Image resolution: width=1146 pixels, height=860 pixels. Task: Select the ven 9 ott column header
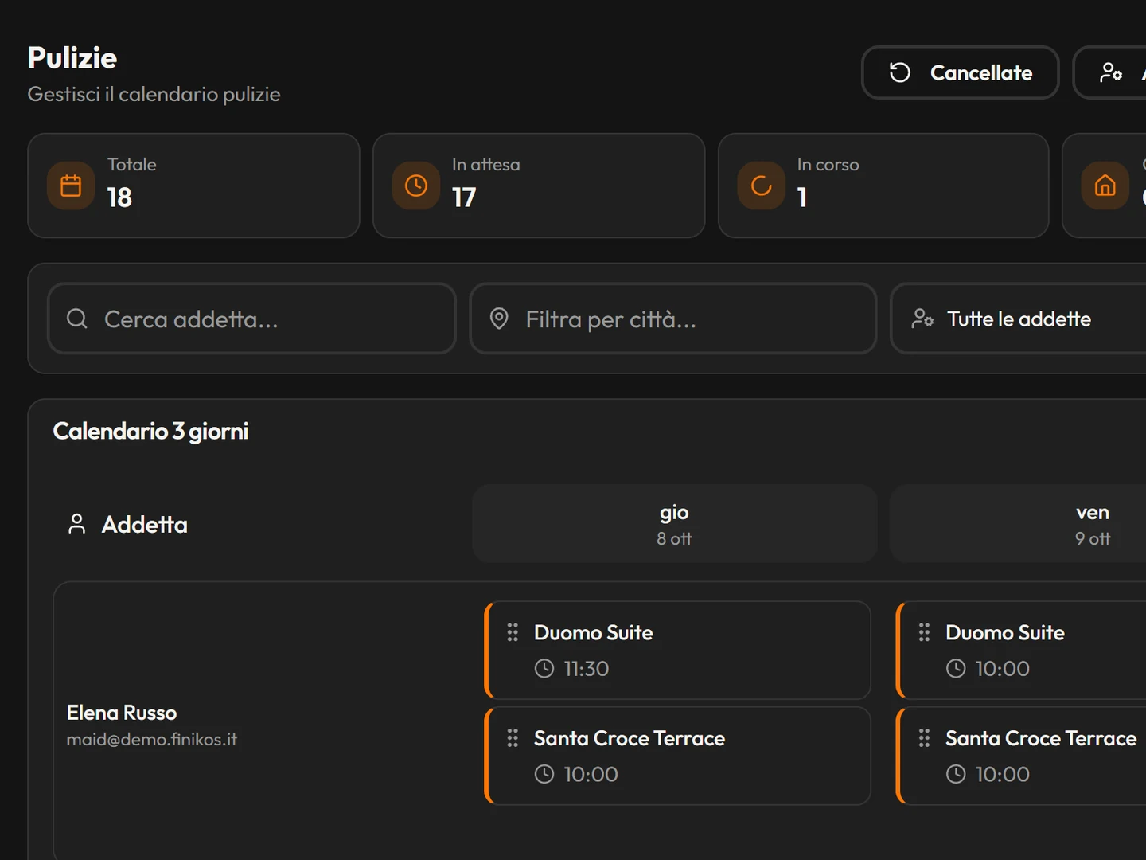tap(1018, 524)
